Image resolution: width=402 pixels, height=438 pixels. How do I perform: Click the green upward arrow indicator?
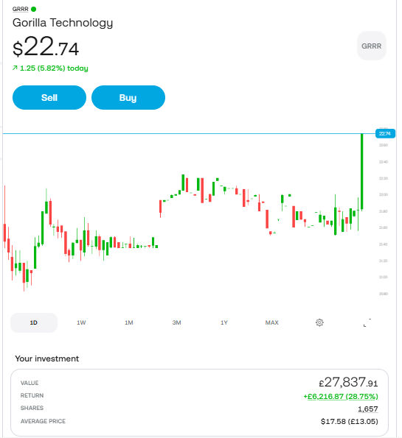pos(15,68)
